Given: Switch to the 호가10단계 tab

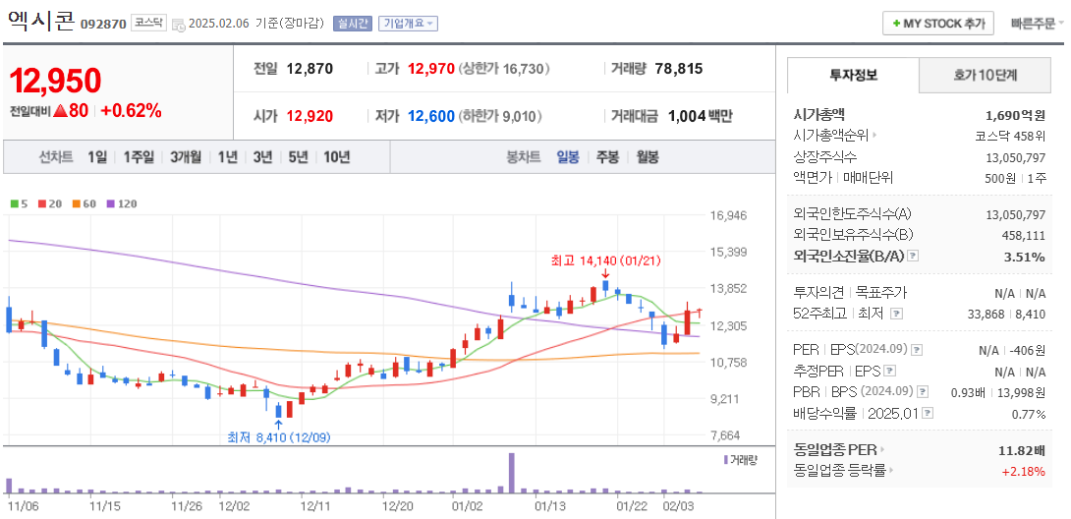Looking at the screenshot, I should (985, 75).
